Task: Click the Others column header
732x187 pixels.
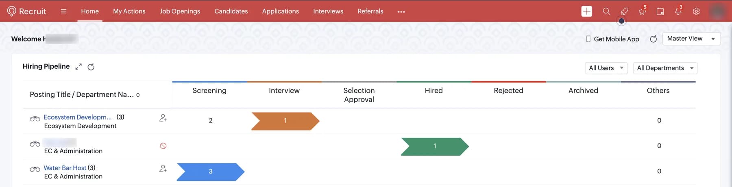Action: [x=658, y=91]
